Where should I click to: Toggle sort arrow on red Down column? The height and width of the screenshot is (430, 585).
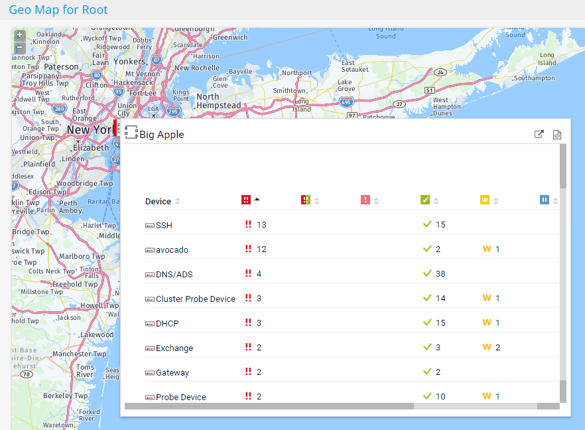pos(257,199)
